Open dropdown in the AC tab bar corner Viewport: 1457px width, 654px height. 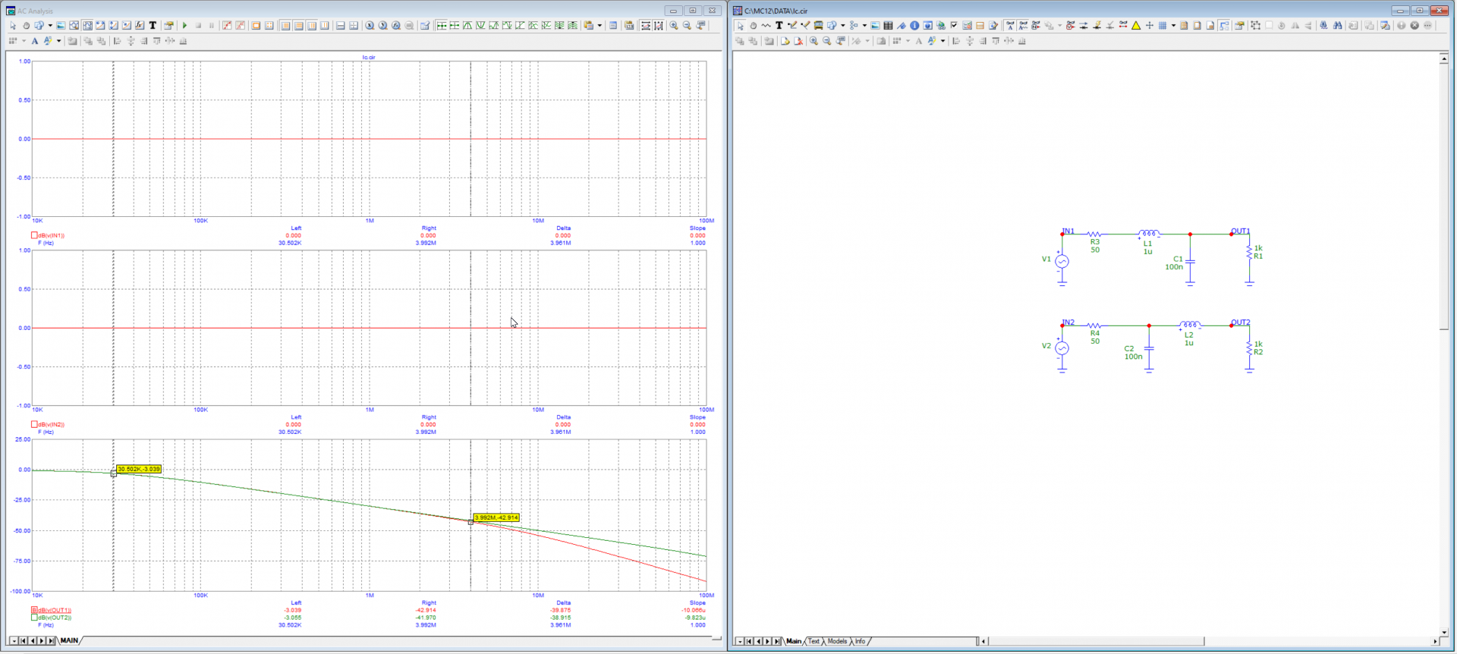coord(13,641)
